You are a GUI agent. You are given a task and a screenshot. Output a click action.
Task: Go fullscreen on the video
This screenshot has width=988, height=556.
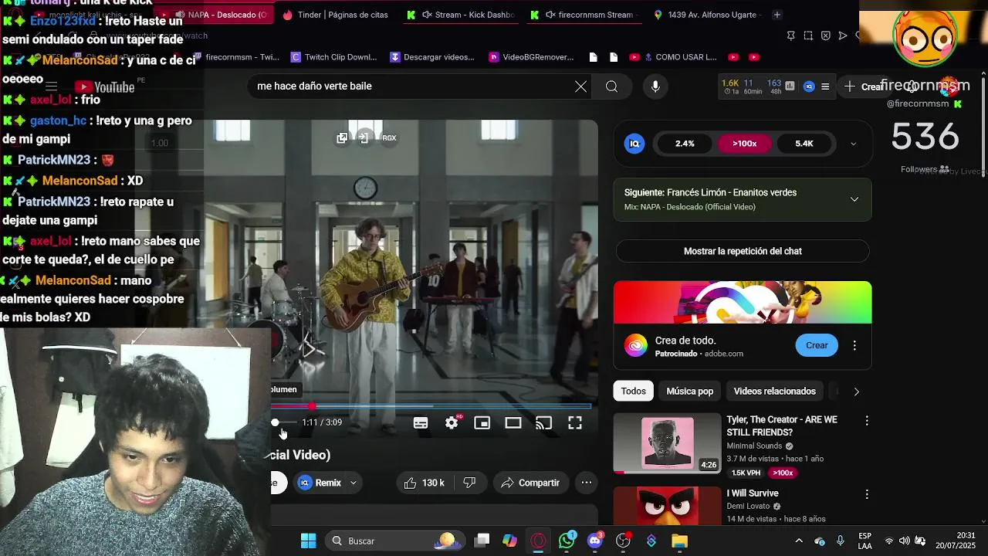click(x=575, y=423)
